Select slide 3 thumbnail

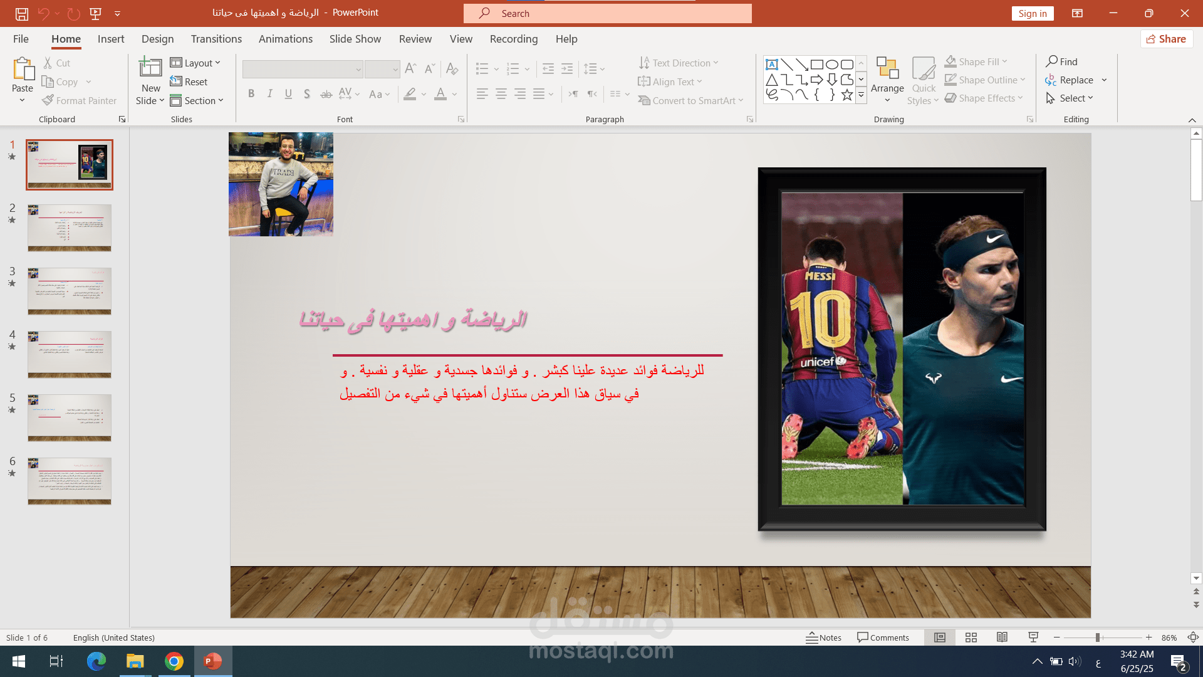[70, 291]
